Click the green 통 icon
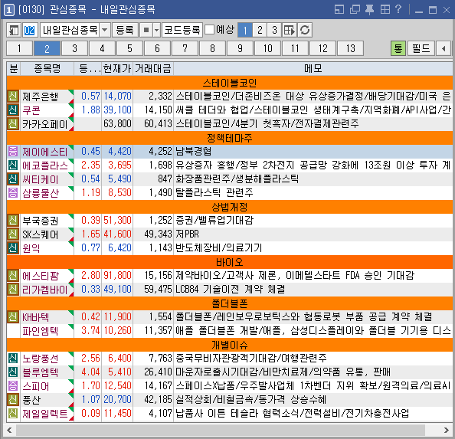The image size is (455, 439). tap(398, 48)
